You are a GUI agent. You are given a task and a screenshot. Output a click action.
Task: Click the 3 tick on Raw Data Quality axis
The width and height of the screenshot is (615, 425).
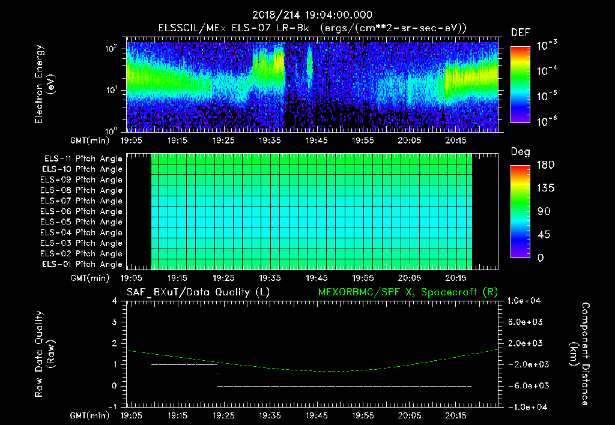[x=115, y=322]
